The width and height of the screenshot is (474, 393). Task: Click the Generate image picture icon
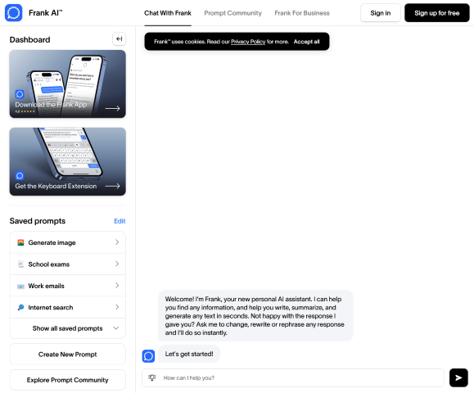pos(20,242)
